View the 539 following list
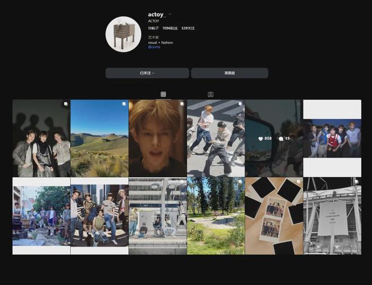 click(189, 28)
